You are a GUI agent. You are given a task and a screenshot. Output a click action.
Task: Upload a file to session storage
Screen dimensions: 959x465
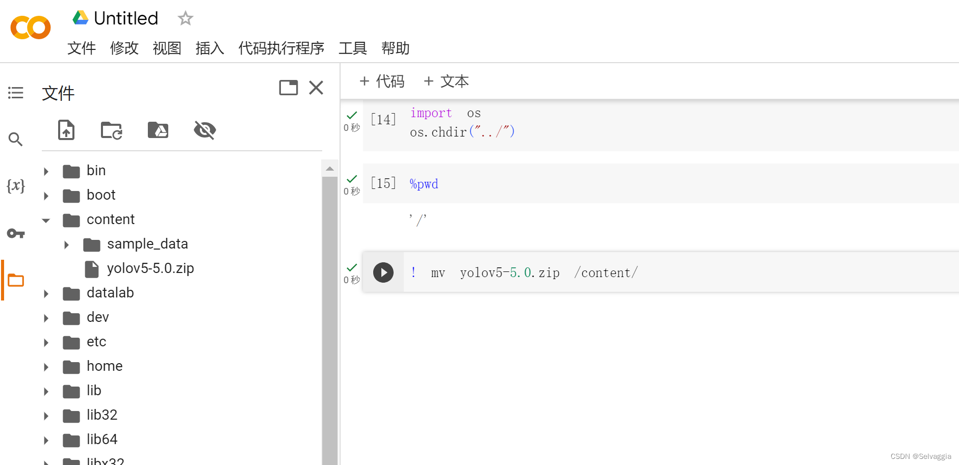pos(66,130)
